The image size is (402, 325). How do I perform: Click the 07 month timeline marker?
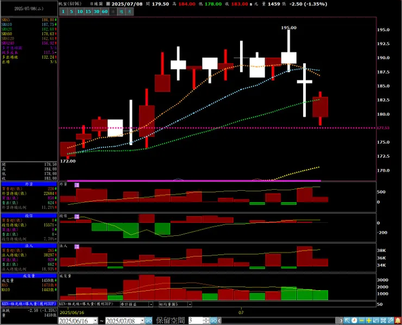pos(241,312)
